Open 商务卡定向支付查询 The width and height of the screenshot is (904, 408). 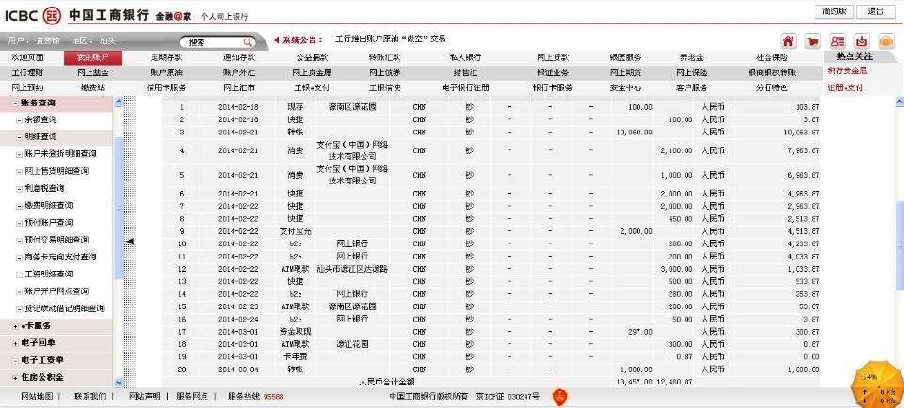click(60, 258)
